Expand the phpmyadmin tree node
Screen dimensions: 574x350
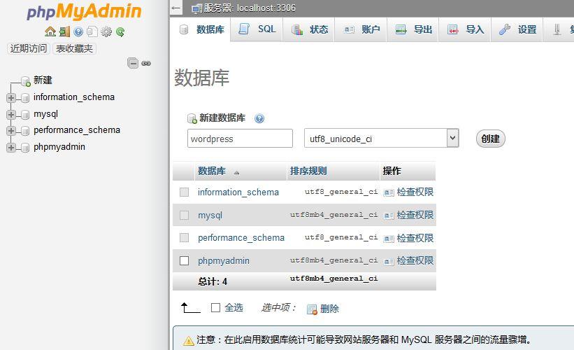(11, 148)
